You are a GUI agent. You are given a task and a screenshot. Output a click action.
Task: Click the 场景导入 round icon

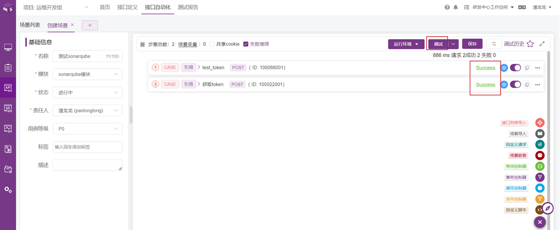pos(540,134)
